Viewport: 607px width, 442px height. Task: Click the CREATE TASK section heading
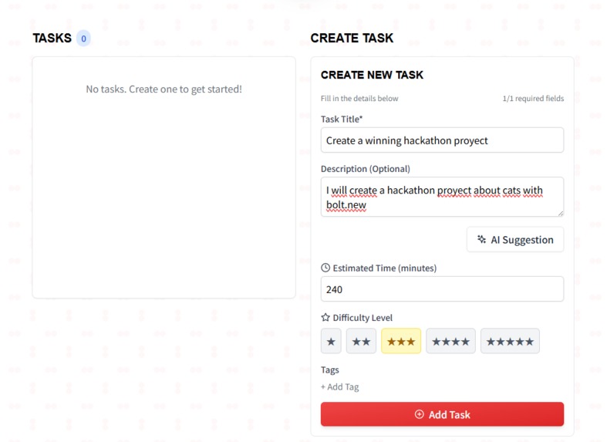click(x=352, y=39)
